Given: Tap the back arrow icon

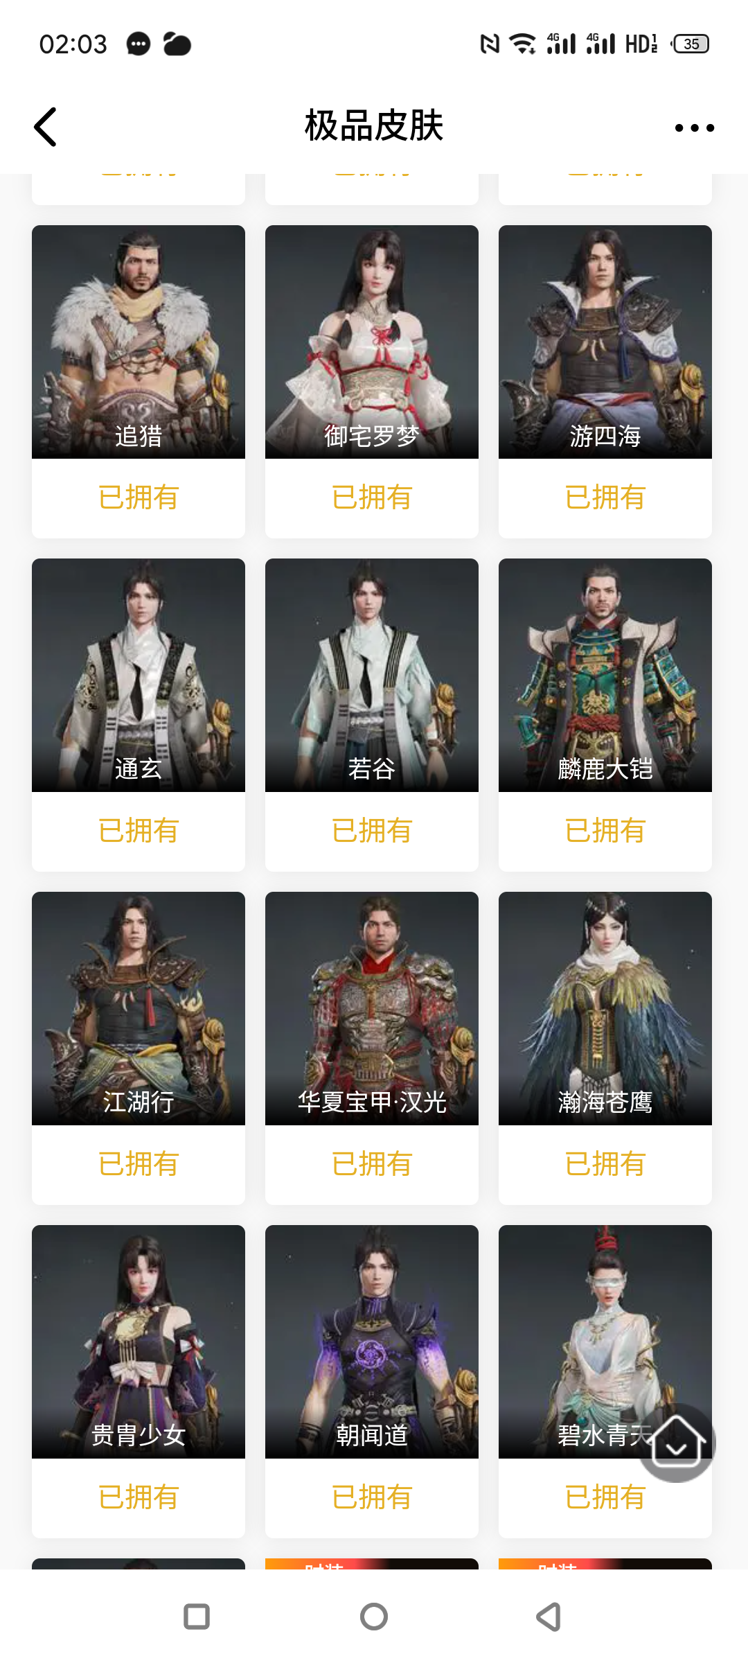Looking at the screenshot, I should [x=46, y=127].
